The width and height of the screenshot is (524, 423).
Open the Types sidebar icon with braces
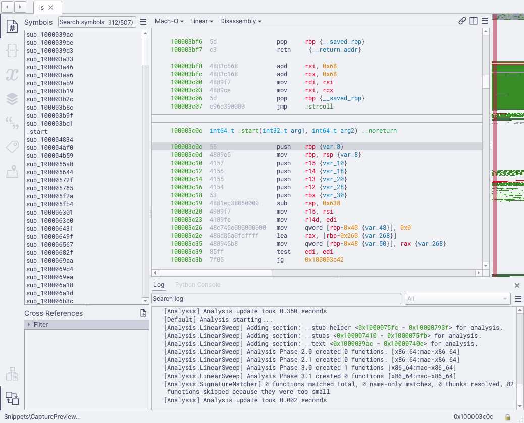(x=12, y=50)
